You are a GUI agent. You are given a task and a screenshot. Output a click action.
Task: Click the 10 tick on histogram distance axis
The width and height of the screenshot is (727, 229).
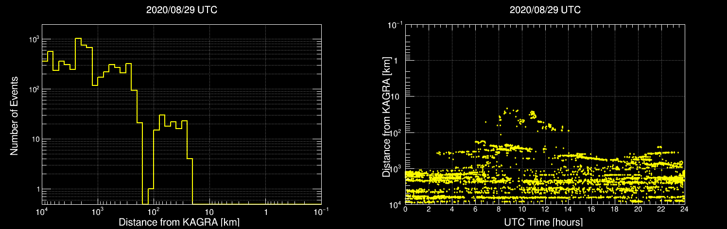209,212
